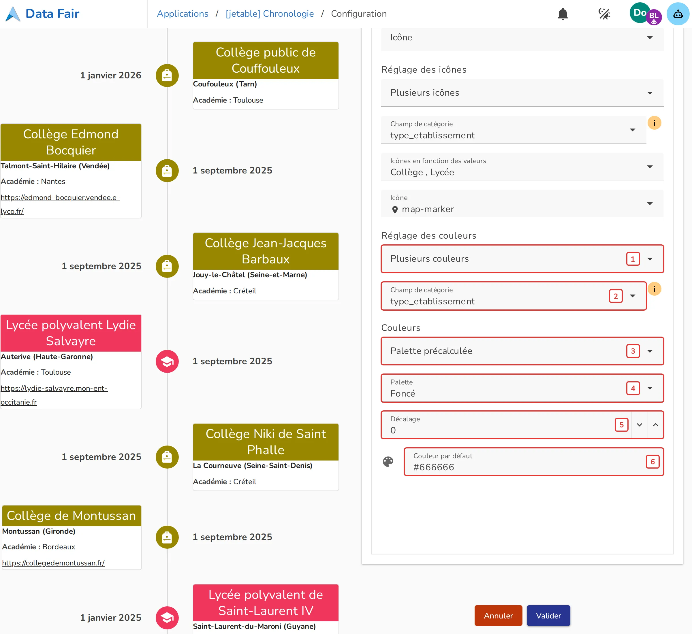Image resolution: width=692 pixels, height=634 pixels.
Task: Toggle the dark mode theme icon
Action: point(604,14)
